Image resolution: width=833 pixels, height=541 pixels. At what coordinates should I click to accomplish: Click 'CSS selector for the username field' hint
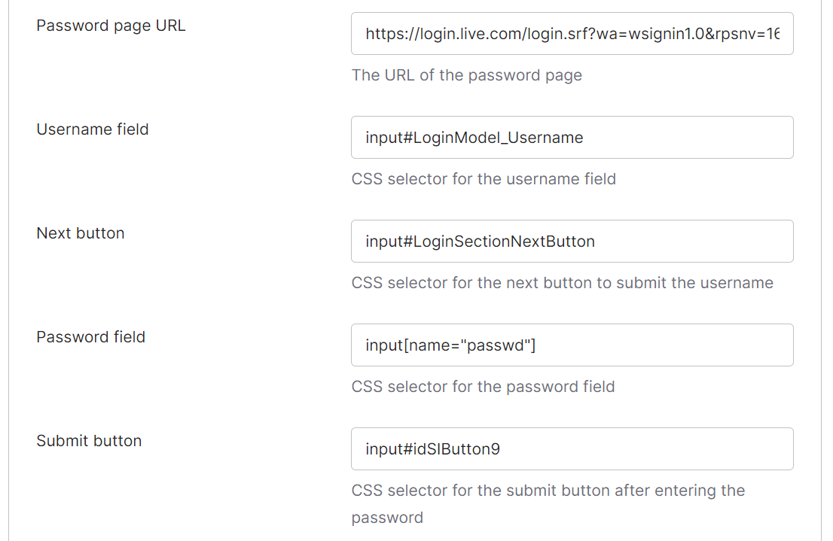point(484,179)
